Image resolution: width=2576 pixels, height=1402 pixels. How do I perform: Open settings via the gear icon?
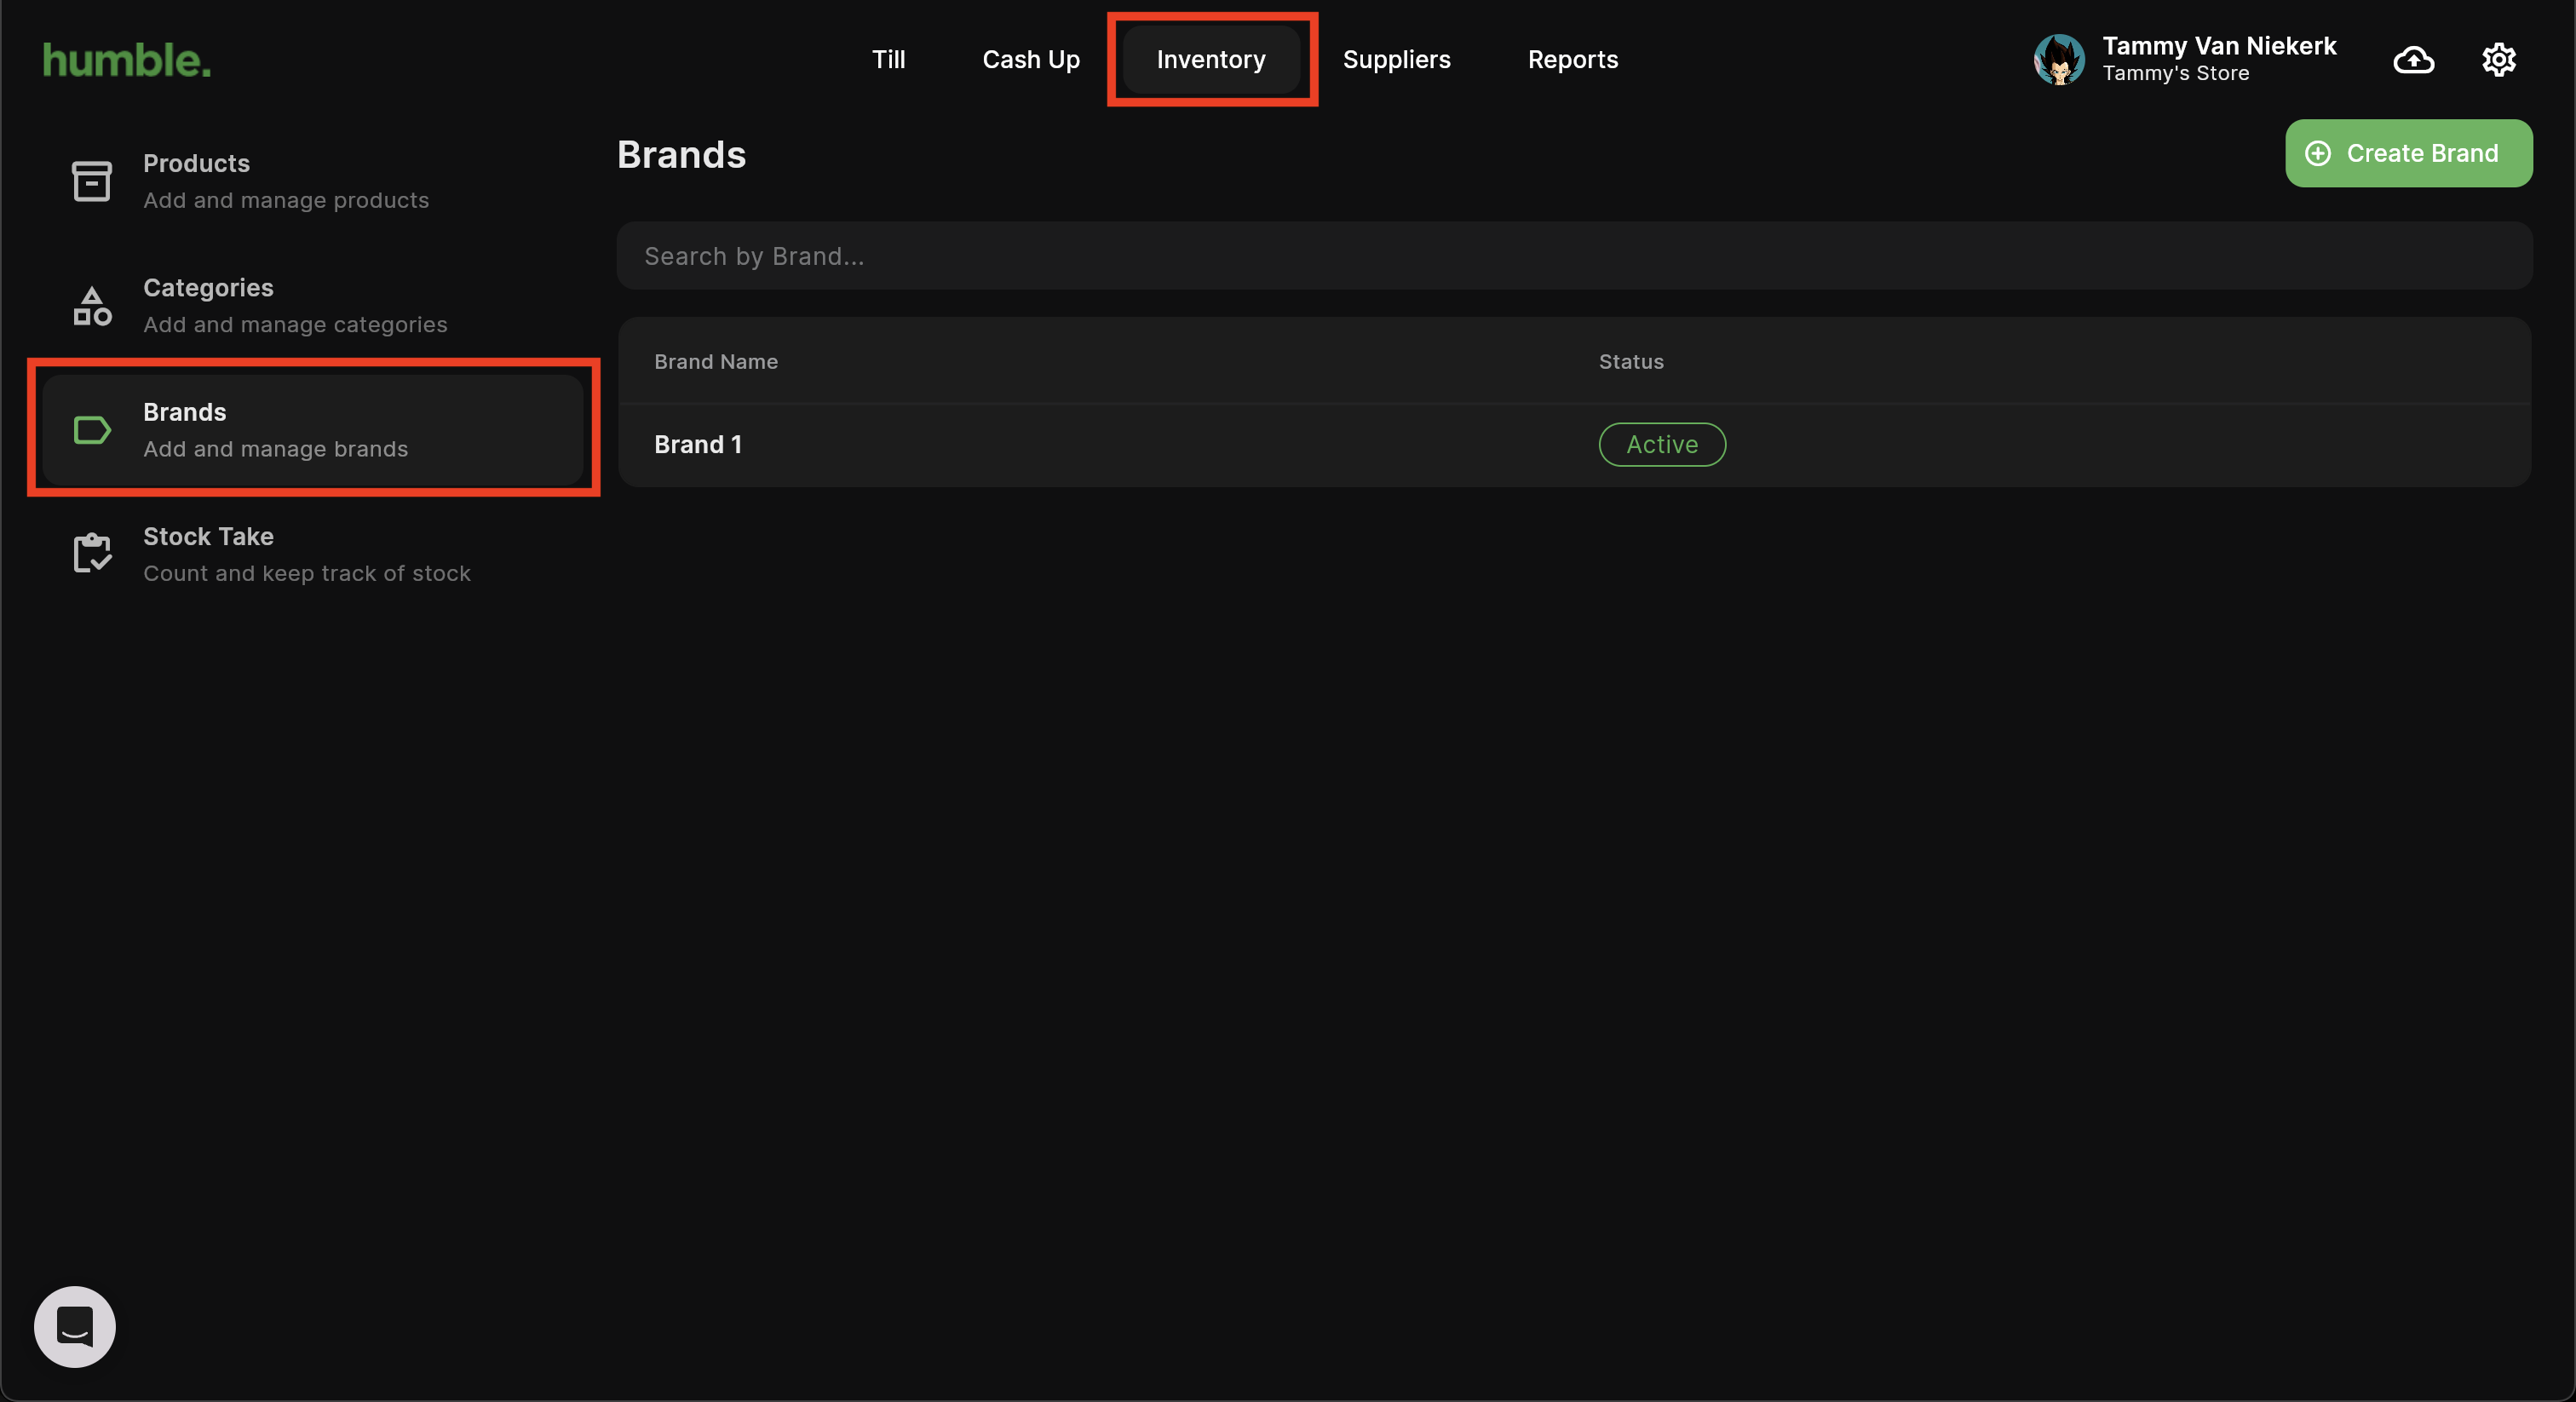[2499, 60]
